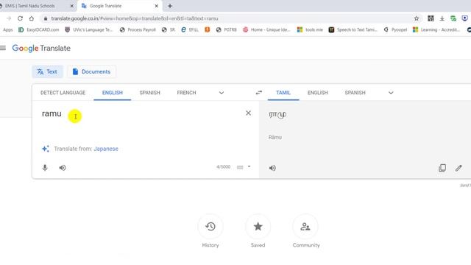
Task: Select Tamil as target language
Action: (x=283, y=93)
